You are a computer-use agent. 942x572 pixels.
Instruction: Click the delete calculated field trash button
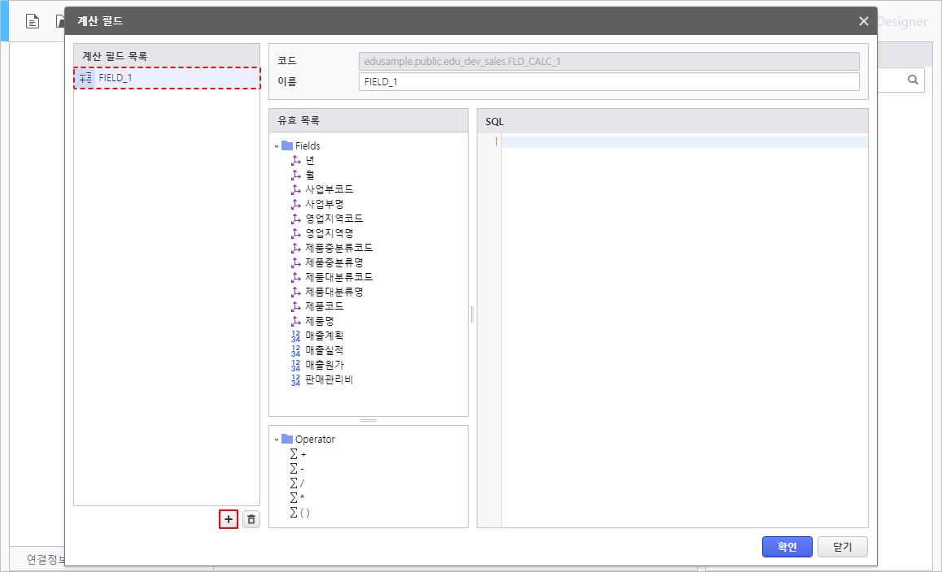point(251,519)
